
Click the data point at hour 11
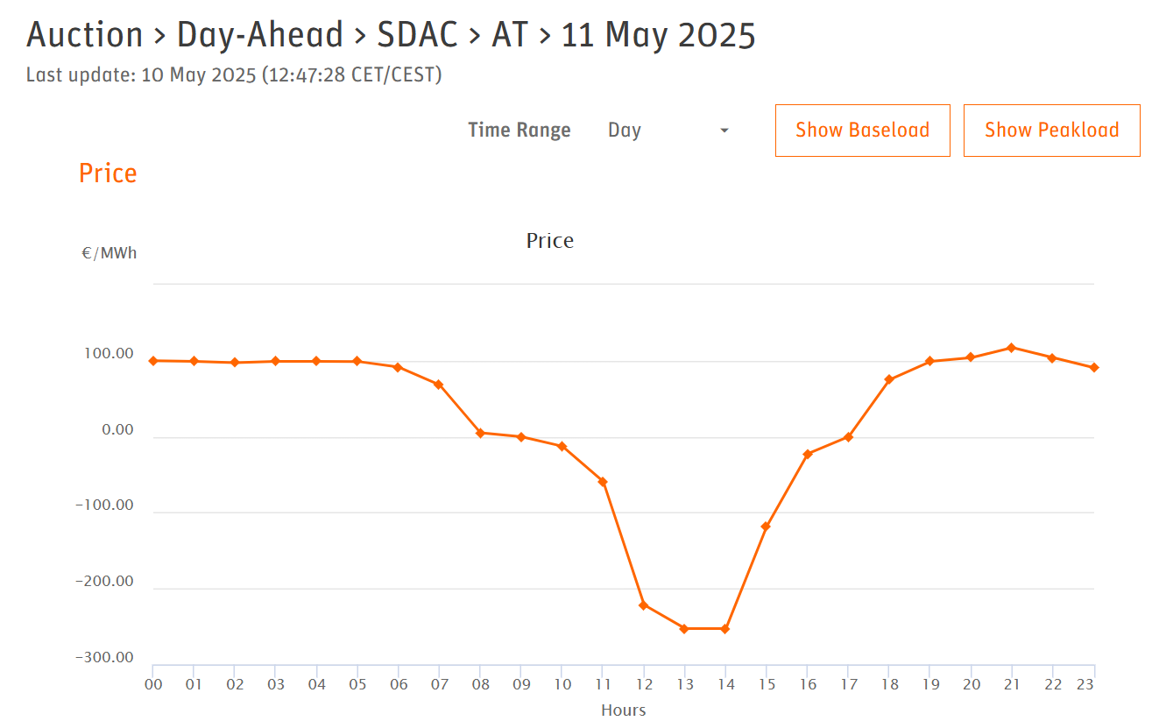point(603,482)
